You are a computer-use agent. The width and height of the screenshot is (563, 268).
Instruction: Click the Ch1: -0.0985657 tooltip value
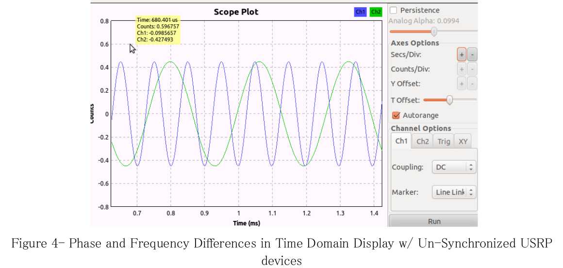point(156,33)
